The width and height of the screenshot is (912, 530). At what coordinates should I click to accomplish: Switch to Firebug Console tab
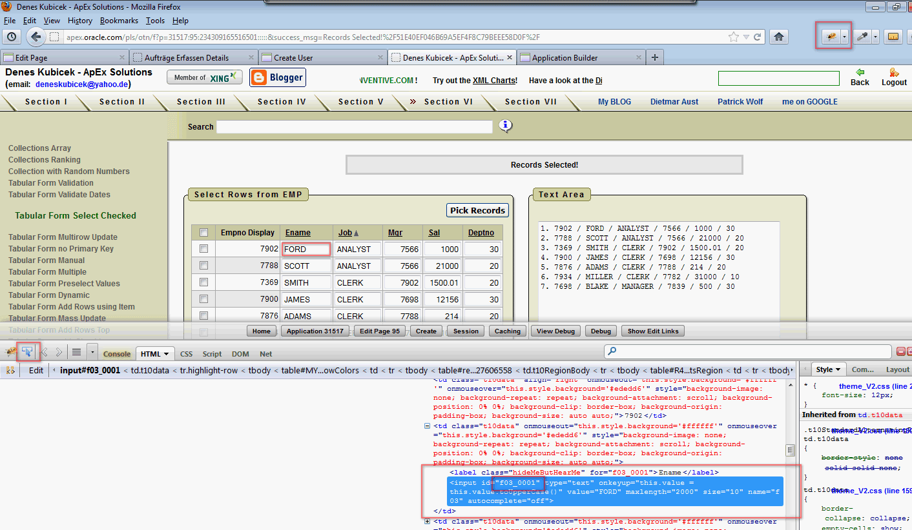(x=117, y=354)
